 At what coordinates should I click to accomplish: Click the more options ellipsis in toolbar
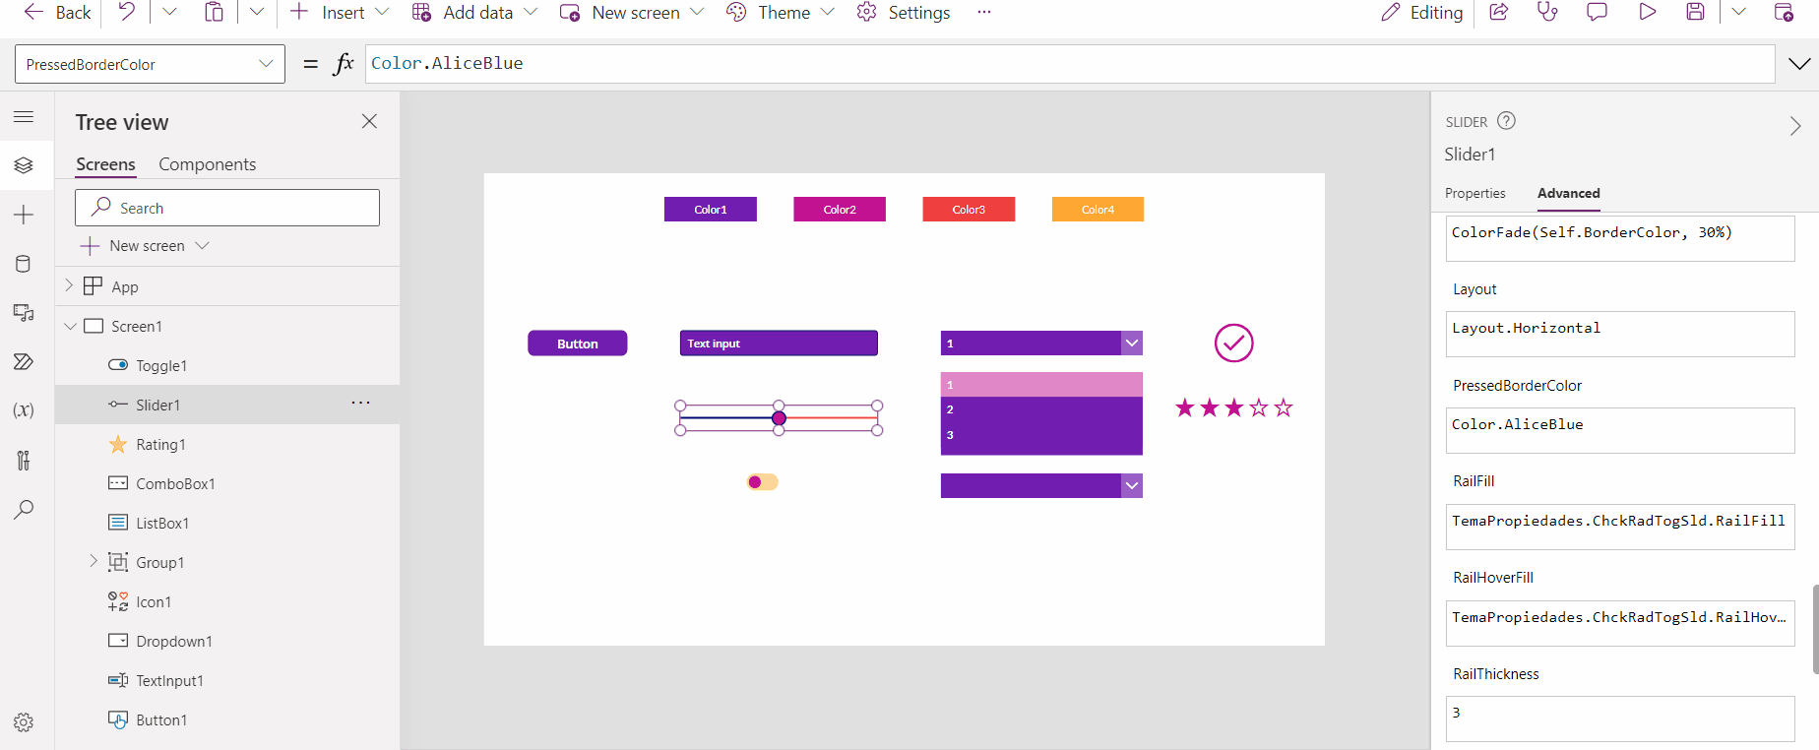pyautogui.click(x=984, y=12)
